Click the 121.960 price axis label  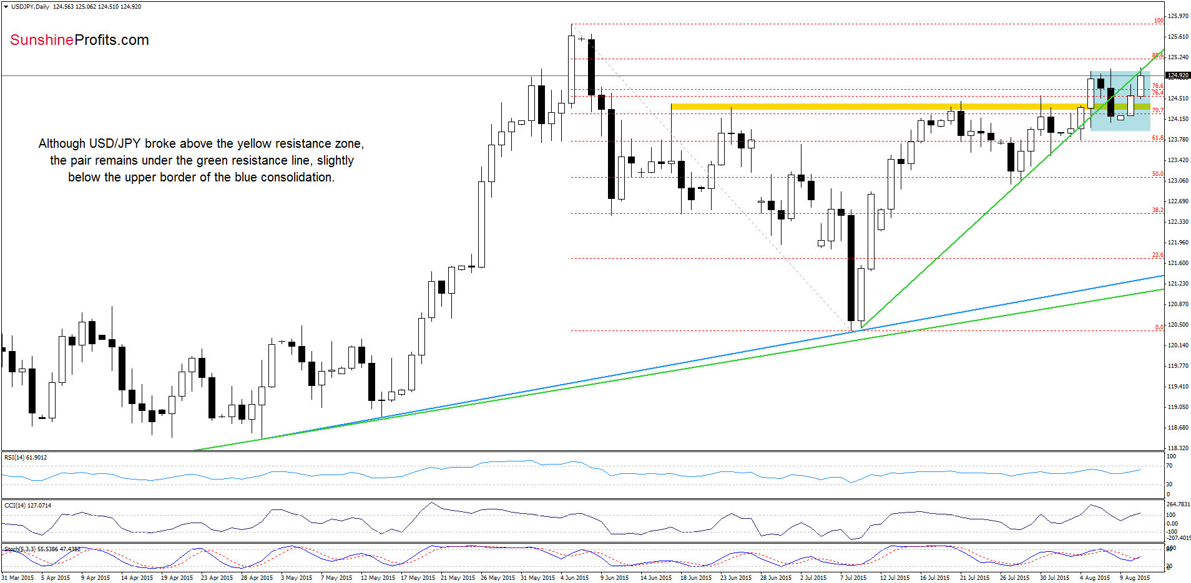point(1178,243)
